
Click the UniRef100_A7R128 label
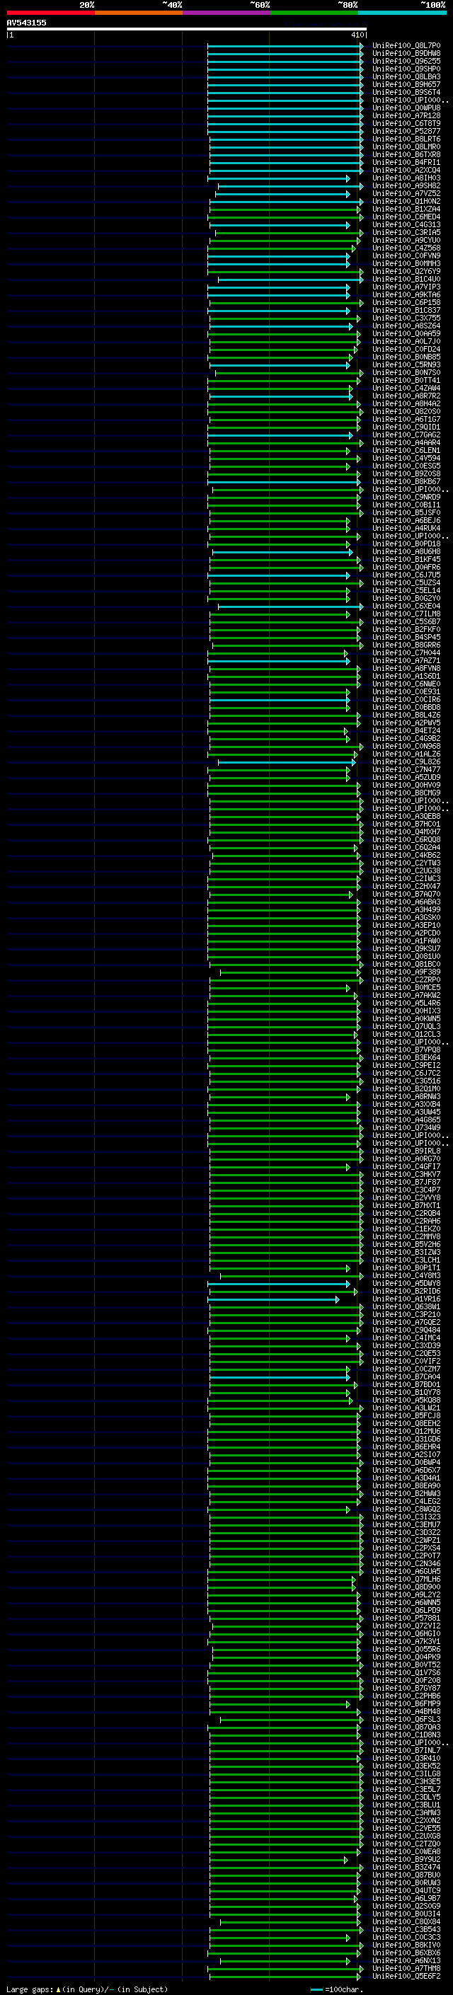point(406,115)
